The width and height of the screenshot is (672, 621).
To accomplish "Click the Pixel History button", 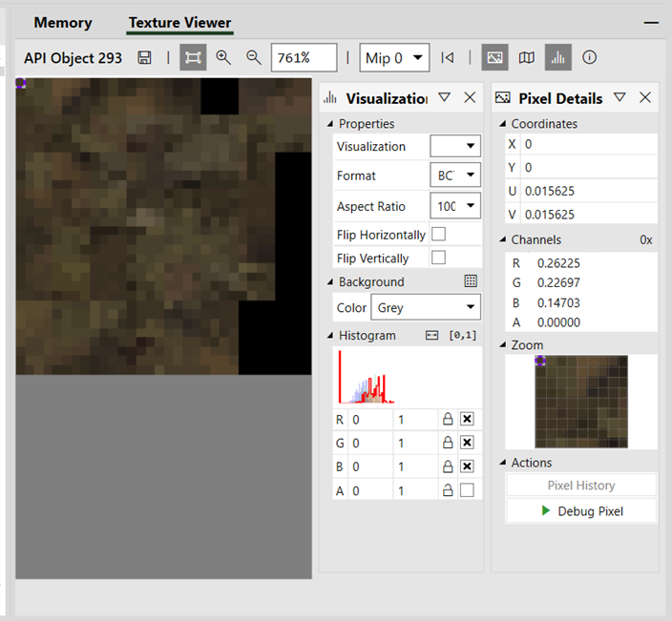I will click(581, 486).
